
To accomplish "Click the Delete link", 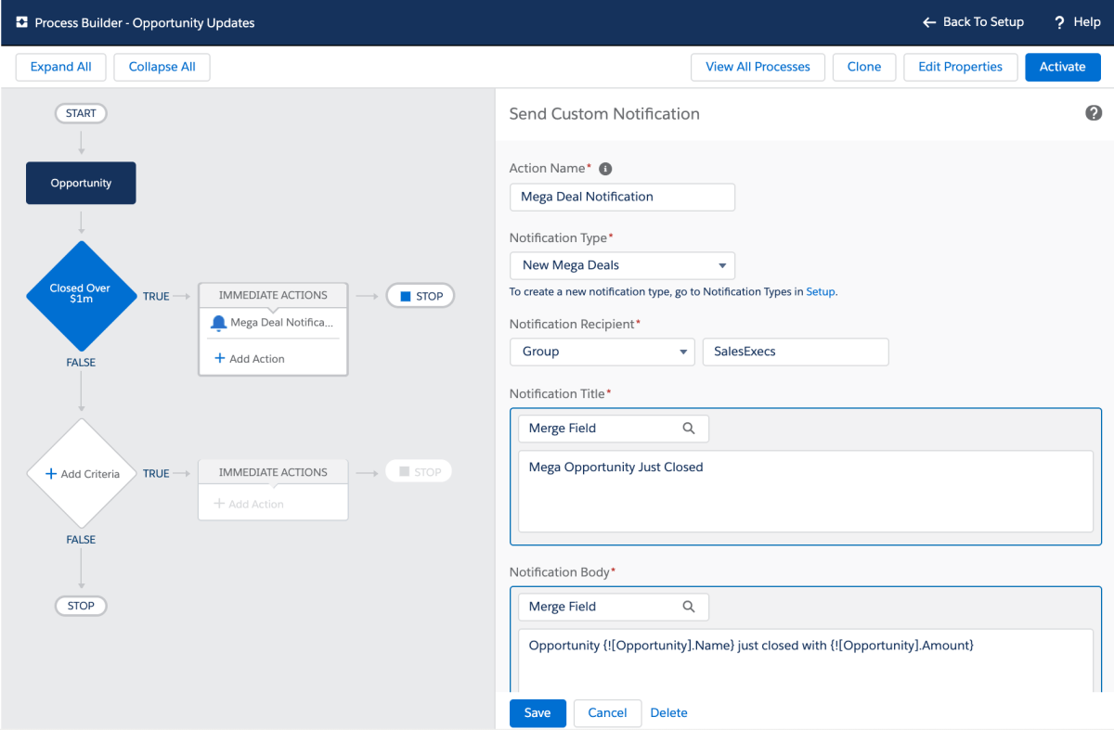I will pyautogui.click(x=668, y=712).
